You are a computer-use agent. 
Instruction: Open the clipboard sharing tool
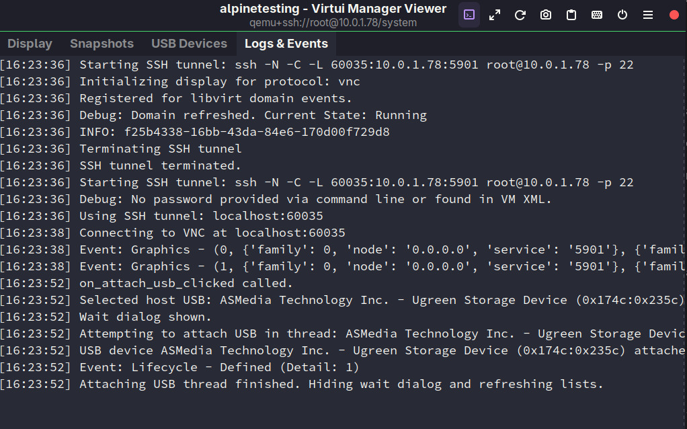pyautogui.click(x=571, y=14)
